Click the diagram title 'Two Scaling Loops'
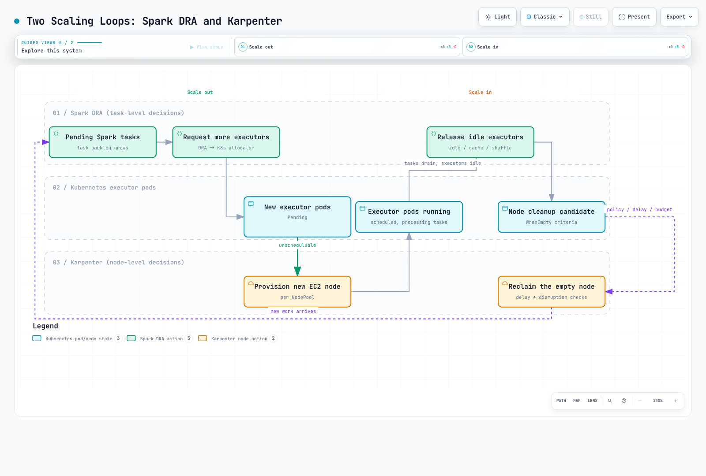This screenshot has width=706, height=476. pyautogui.click(x=154, y=21)
